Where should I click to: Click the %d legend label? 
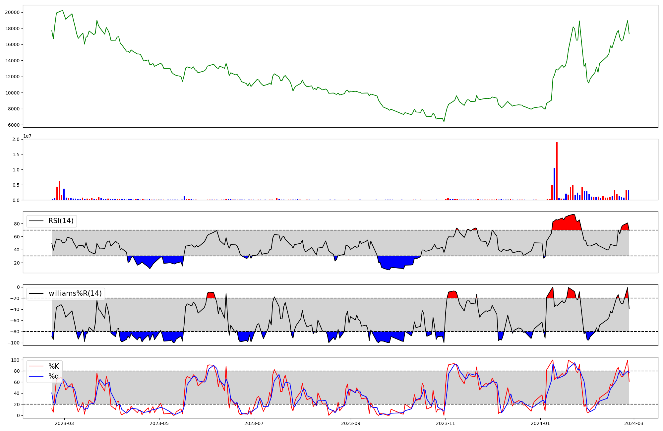(x=54, y=376)
